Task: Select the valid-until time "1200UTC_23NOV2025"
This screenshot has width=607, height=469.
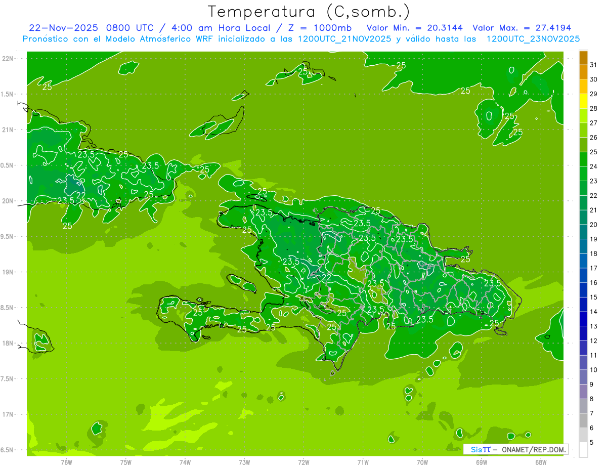Action: click(533, 39)
